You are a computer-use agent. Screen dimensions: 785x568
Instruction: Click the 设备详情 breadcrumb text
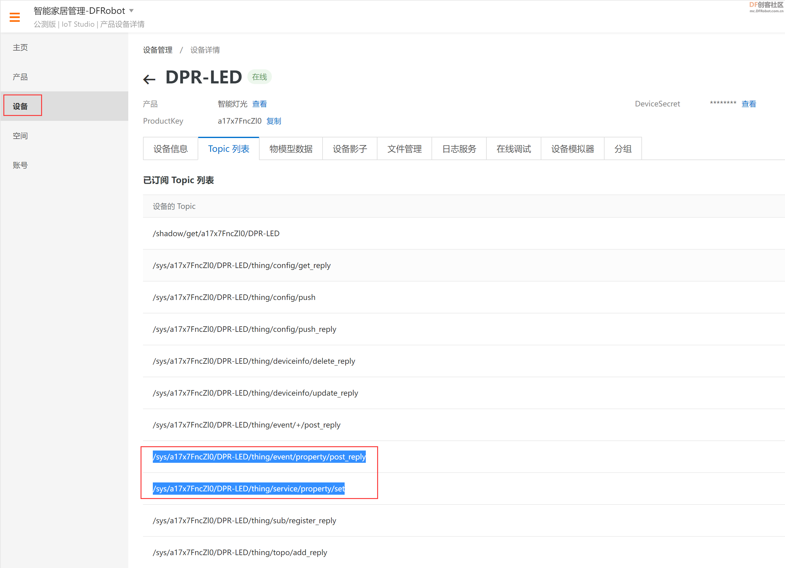pos(205,50)
